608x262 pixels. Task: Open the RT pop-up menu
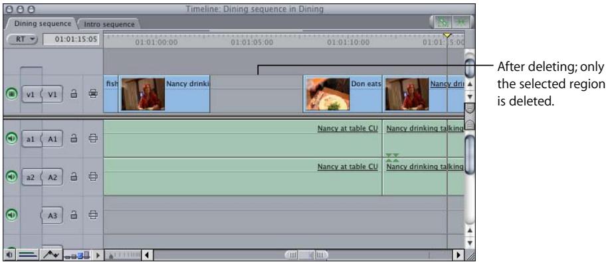[23, 38]
